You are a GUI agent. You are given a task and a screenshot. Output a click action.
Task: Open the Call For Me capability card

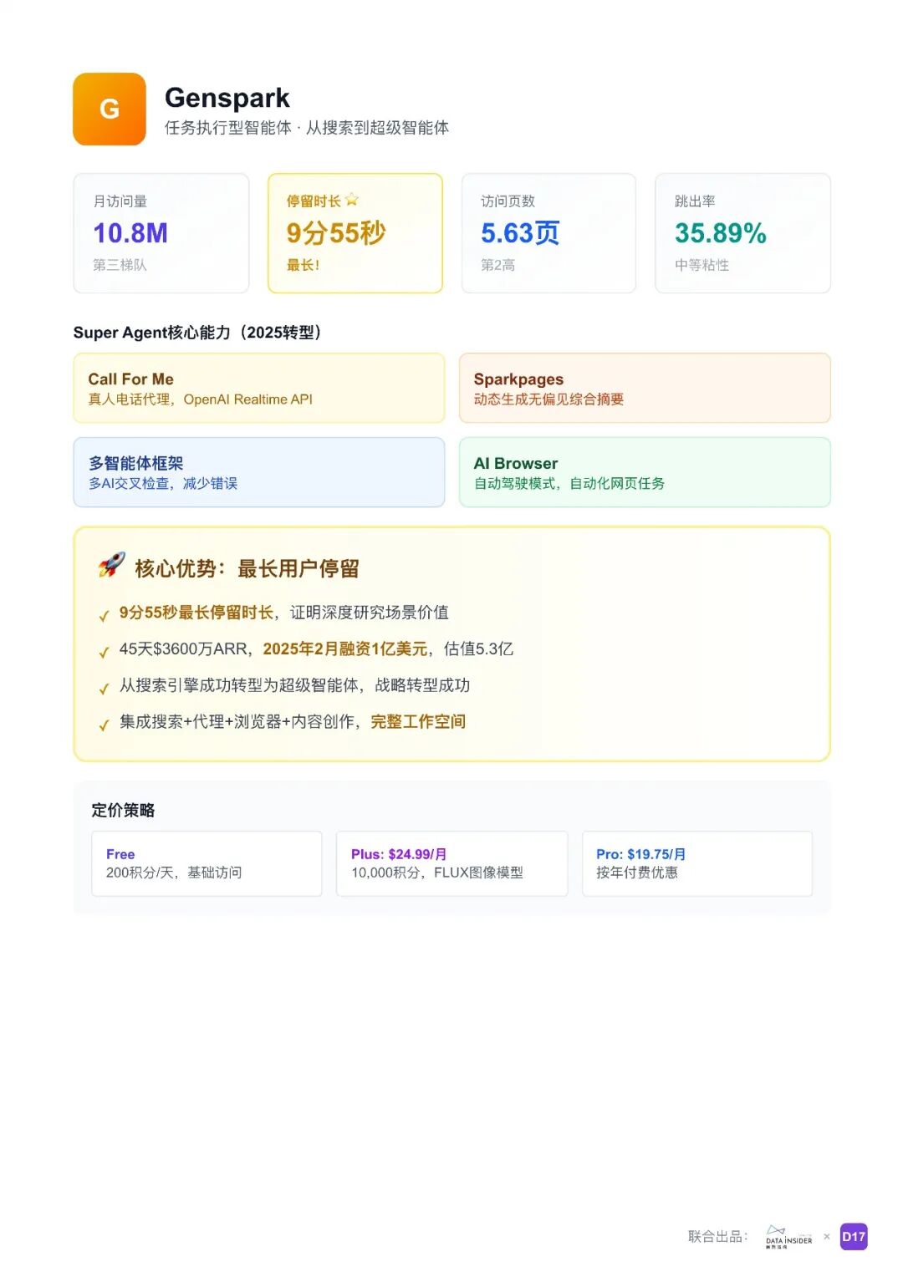259,388
